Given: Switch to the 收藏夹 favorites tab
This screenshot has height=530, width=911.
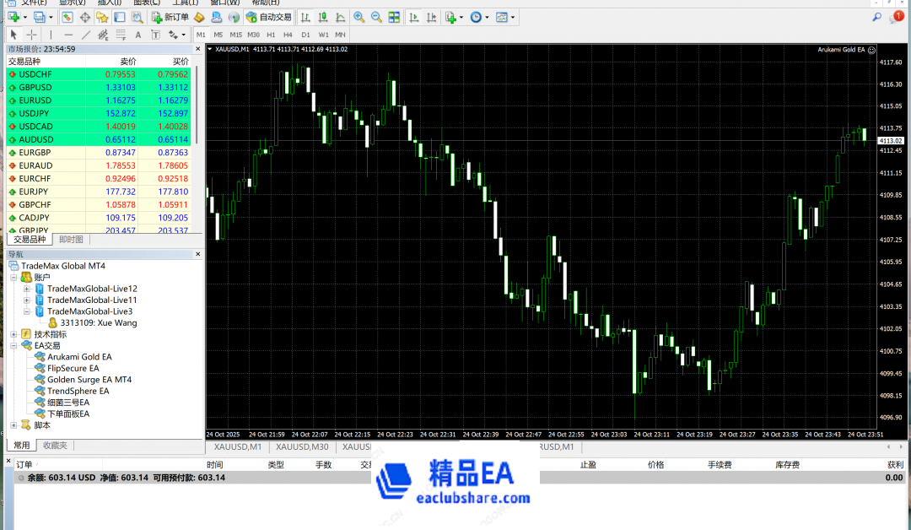Looking at the screenshot, I should (55, 446).
